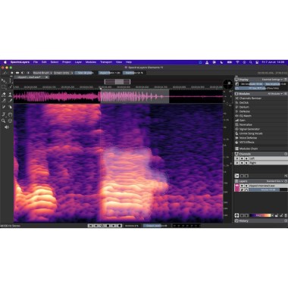Select the Eraser tool in left toolbar

(x=4, y=95)
